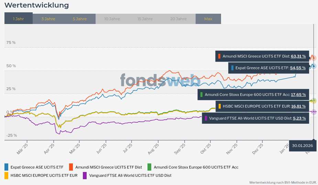Click the 5,23 % value in Vanguard tooltip
Image resolution: width=318 pixels, height=185 pixels.
(x=299, y=118)
